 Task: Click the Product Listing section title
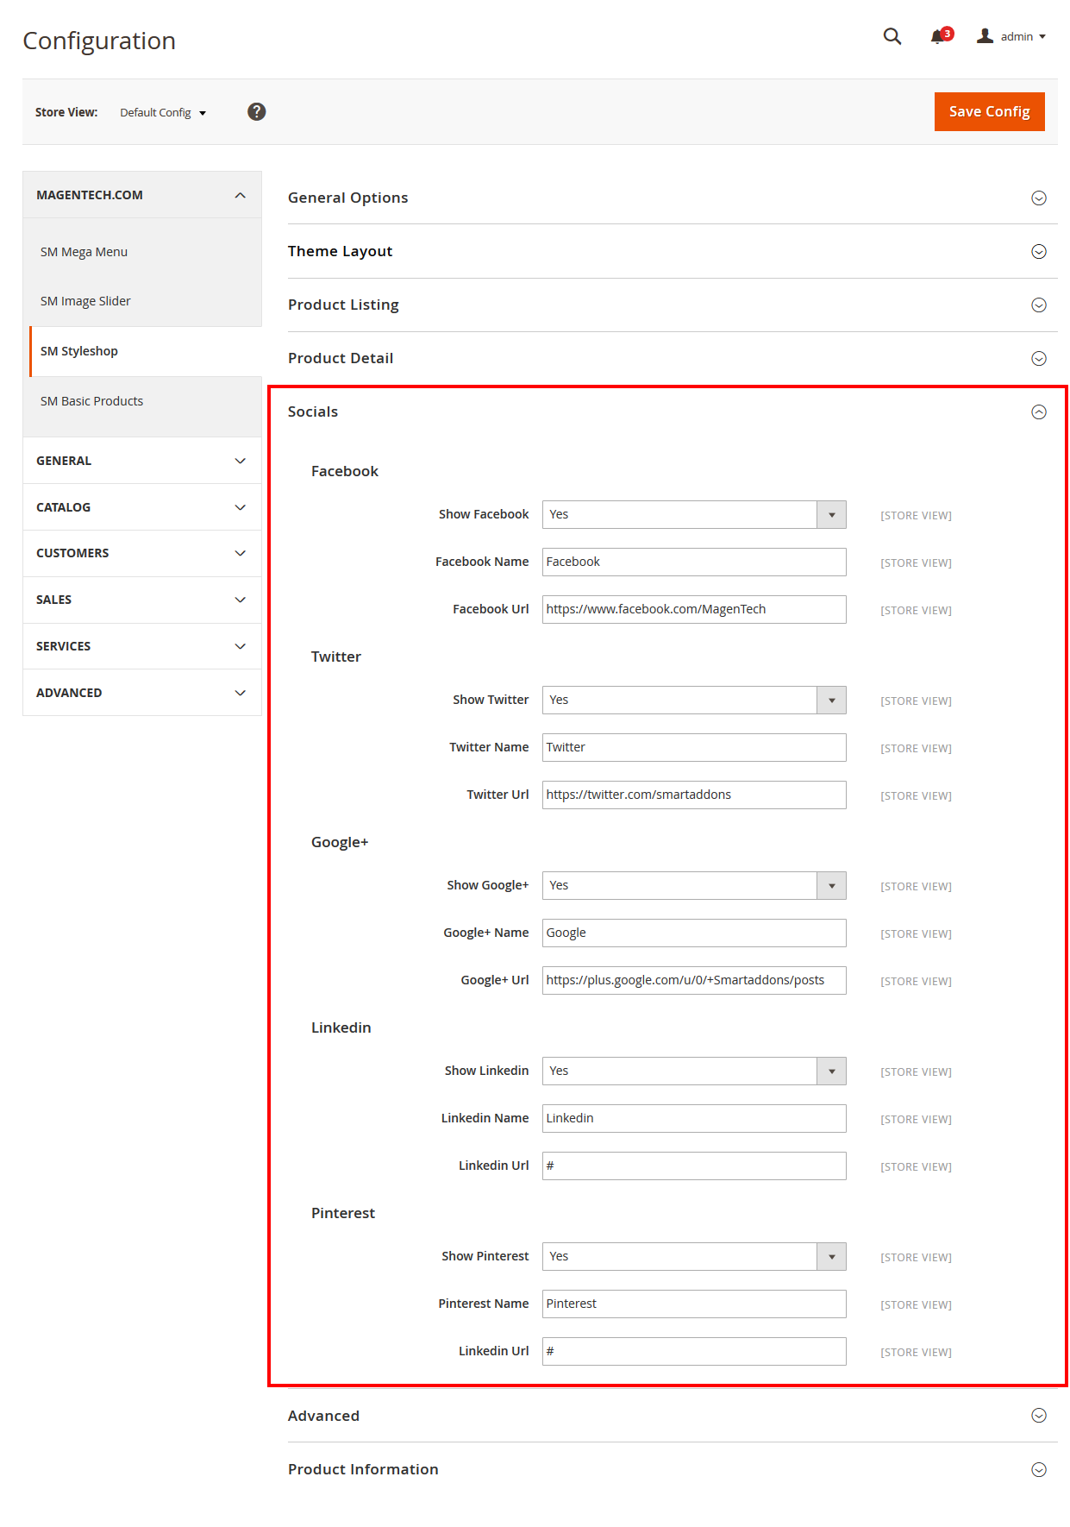[x=343, y=305]
